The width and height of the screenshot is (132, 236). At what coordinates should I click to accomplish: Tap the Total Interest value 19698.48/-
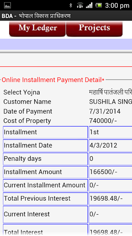pos(110,230)
